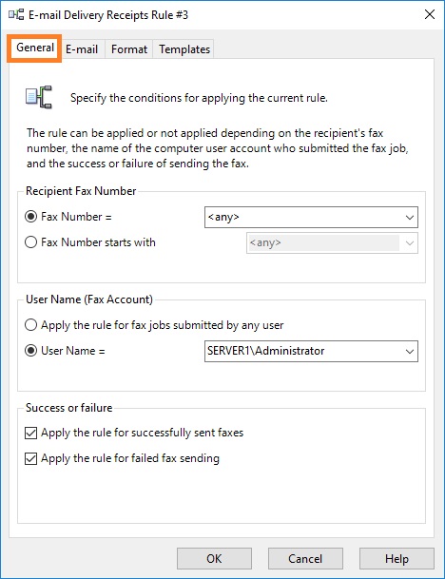Viewport: 445px width, 579px height.
Task: Select the 'User Name =' radio button
Action: coord(31,351)
